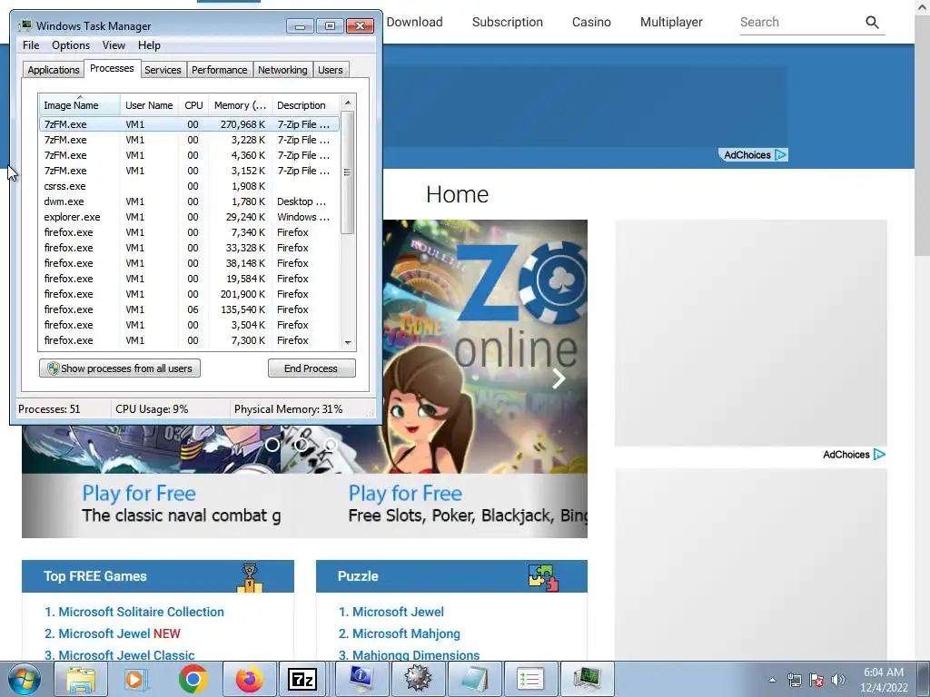Select the third carousel indicator dot

(x=331, y=445)
